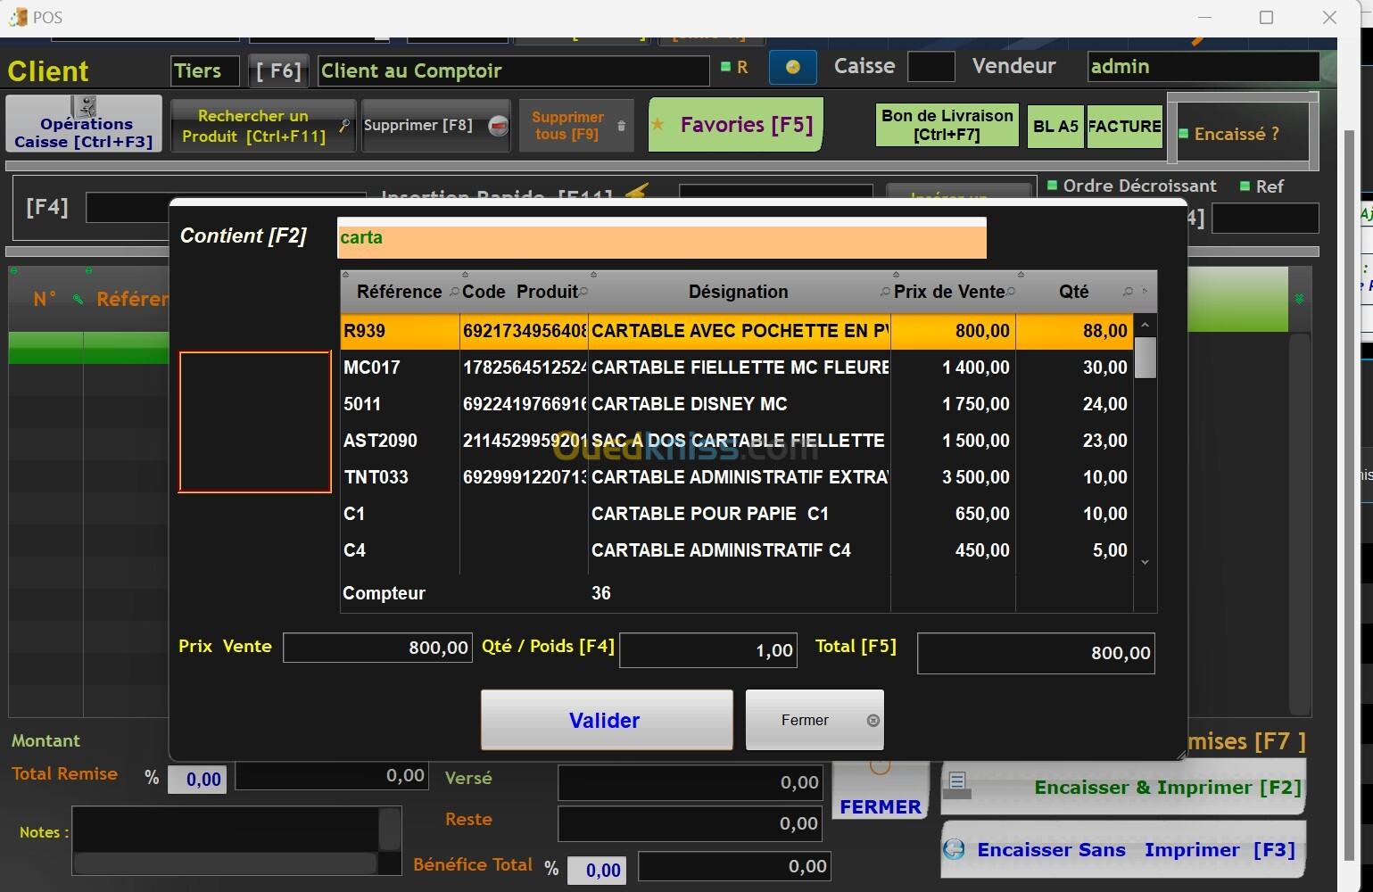Click the BL A5 button
The width and height of the screenshot is (1373, 892).
pos(1055,126)
